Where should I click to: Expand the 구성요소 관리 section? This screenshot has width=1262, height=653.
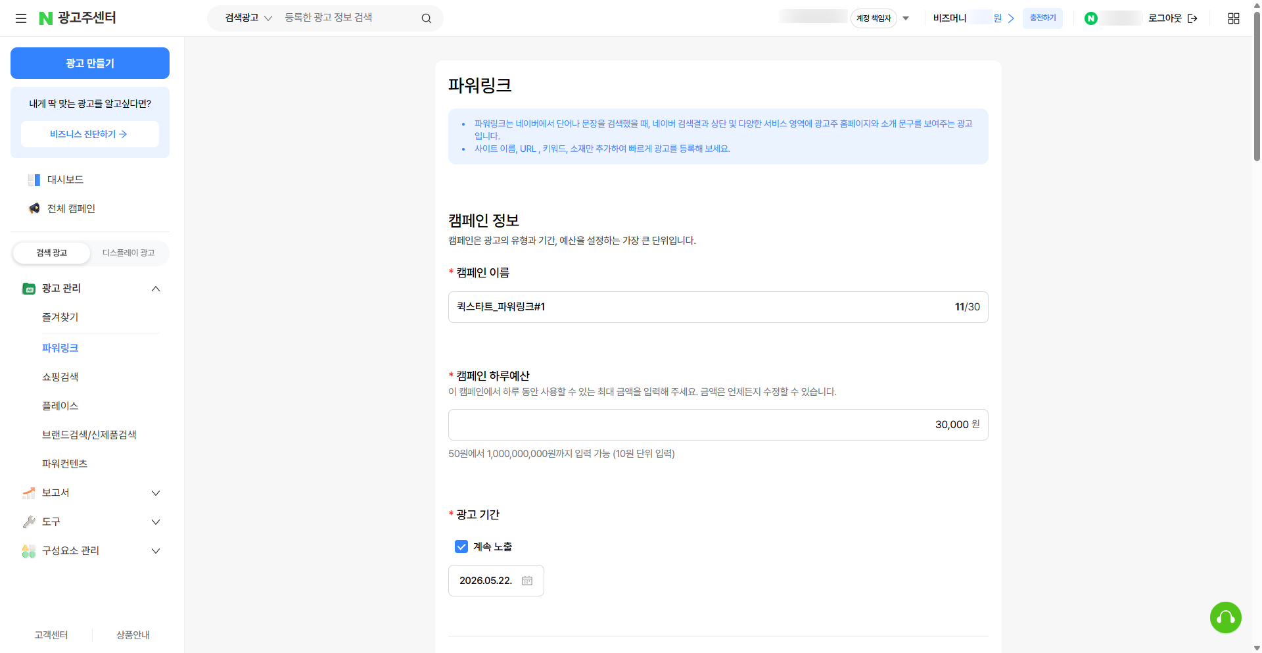pyautogui.click(x=156, y=550)
